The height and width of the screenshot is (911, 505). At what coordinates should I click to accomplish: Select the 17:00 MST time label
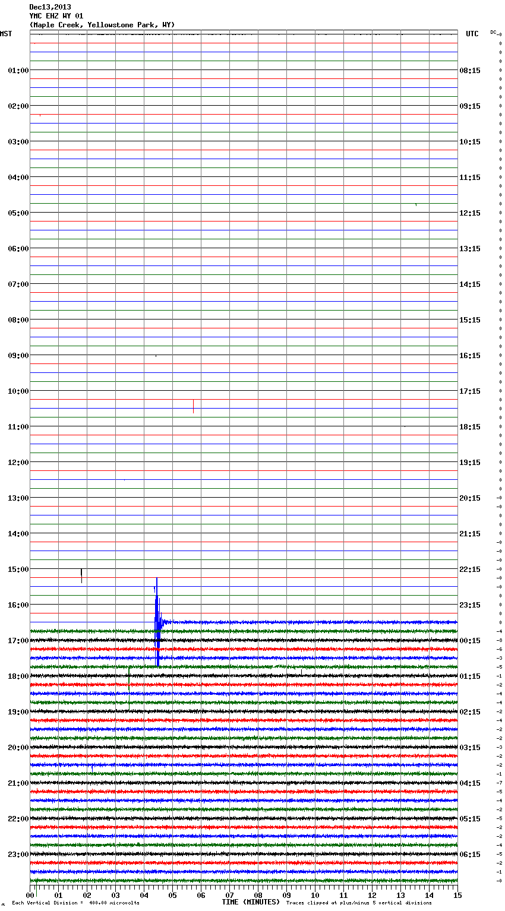point(18,641)
